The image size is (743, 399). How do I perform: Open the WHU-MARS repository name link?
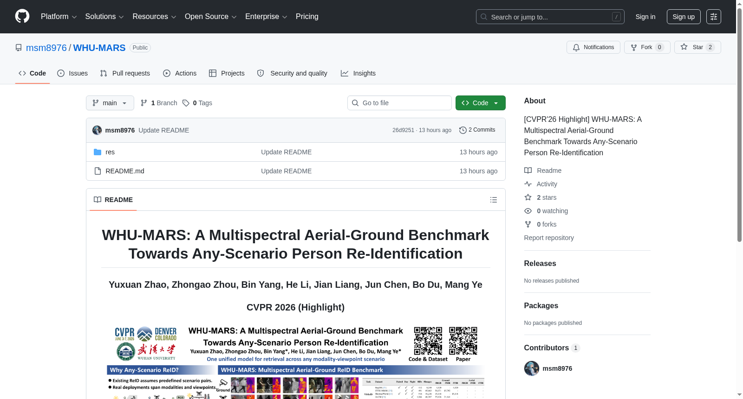(x=99, y=48)
